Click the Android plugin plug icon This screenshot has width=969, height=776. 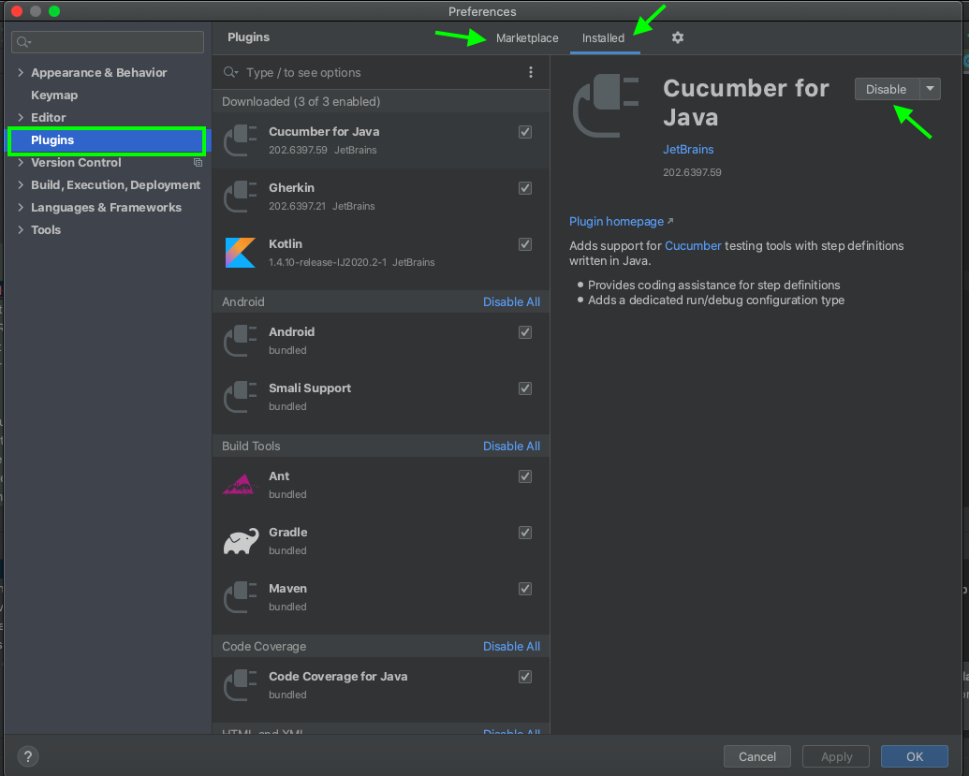(x=240, y=341)
